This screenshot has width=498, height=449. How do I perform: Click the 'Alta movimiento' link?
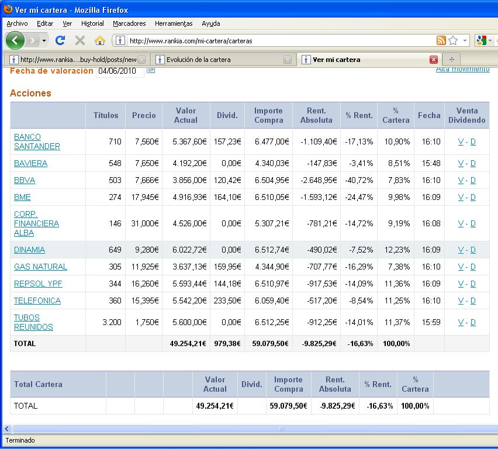point(462,69)
